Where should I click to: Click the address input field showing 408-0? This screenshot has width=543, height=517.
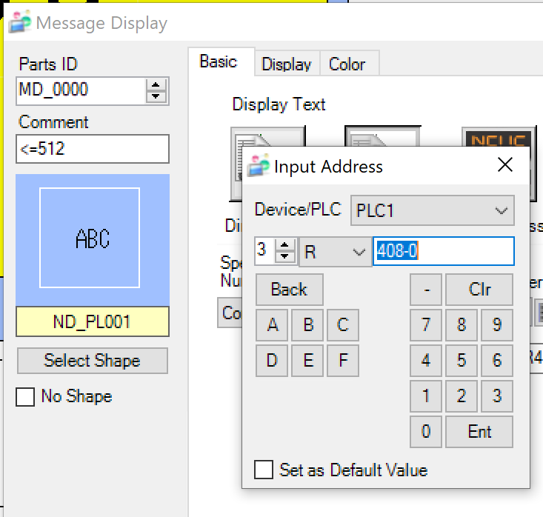(x=442, y=252)
